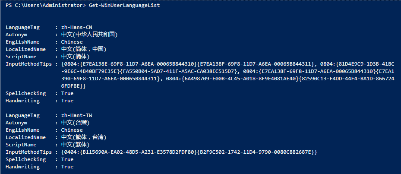Click the zh-Hans-CN language tag value
The height and width of the screenshot is (174, 401).
point(76,27)
